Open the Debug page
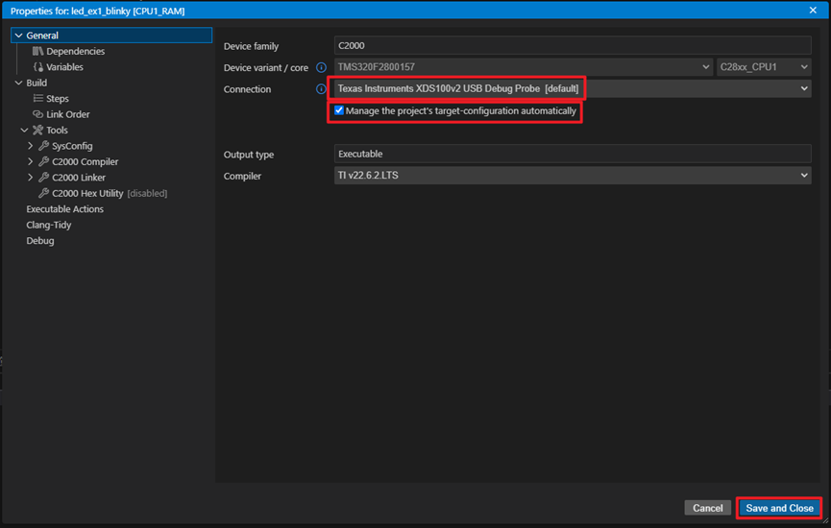Image resolution: width=831 pixels, height=528 pixels. tap(40, 240)
